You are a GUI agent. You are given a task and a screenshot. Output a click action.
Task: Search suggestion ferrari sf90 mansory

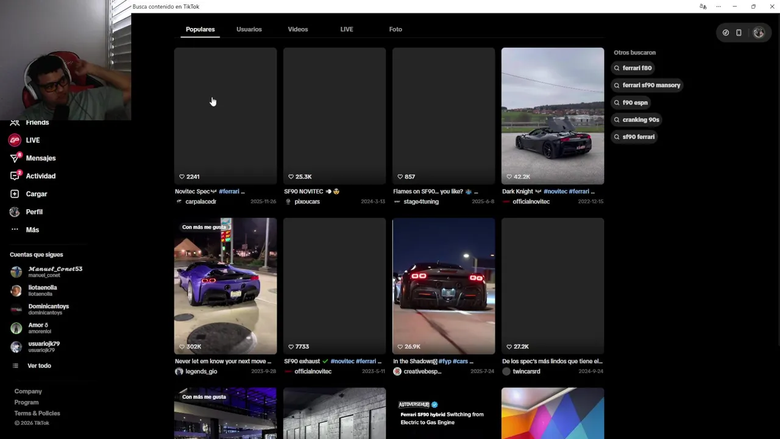(646, 85)
